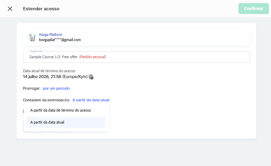This screenshot has width=271, height=166.
Task: Click the Подписки field label
Action: point(36,51)
